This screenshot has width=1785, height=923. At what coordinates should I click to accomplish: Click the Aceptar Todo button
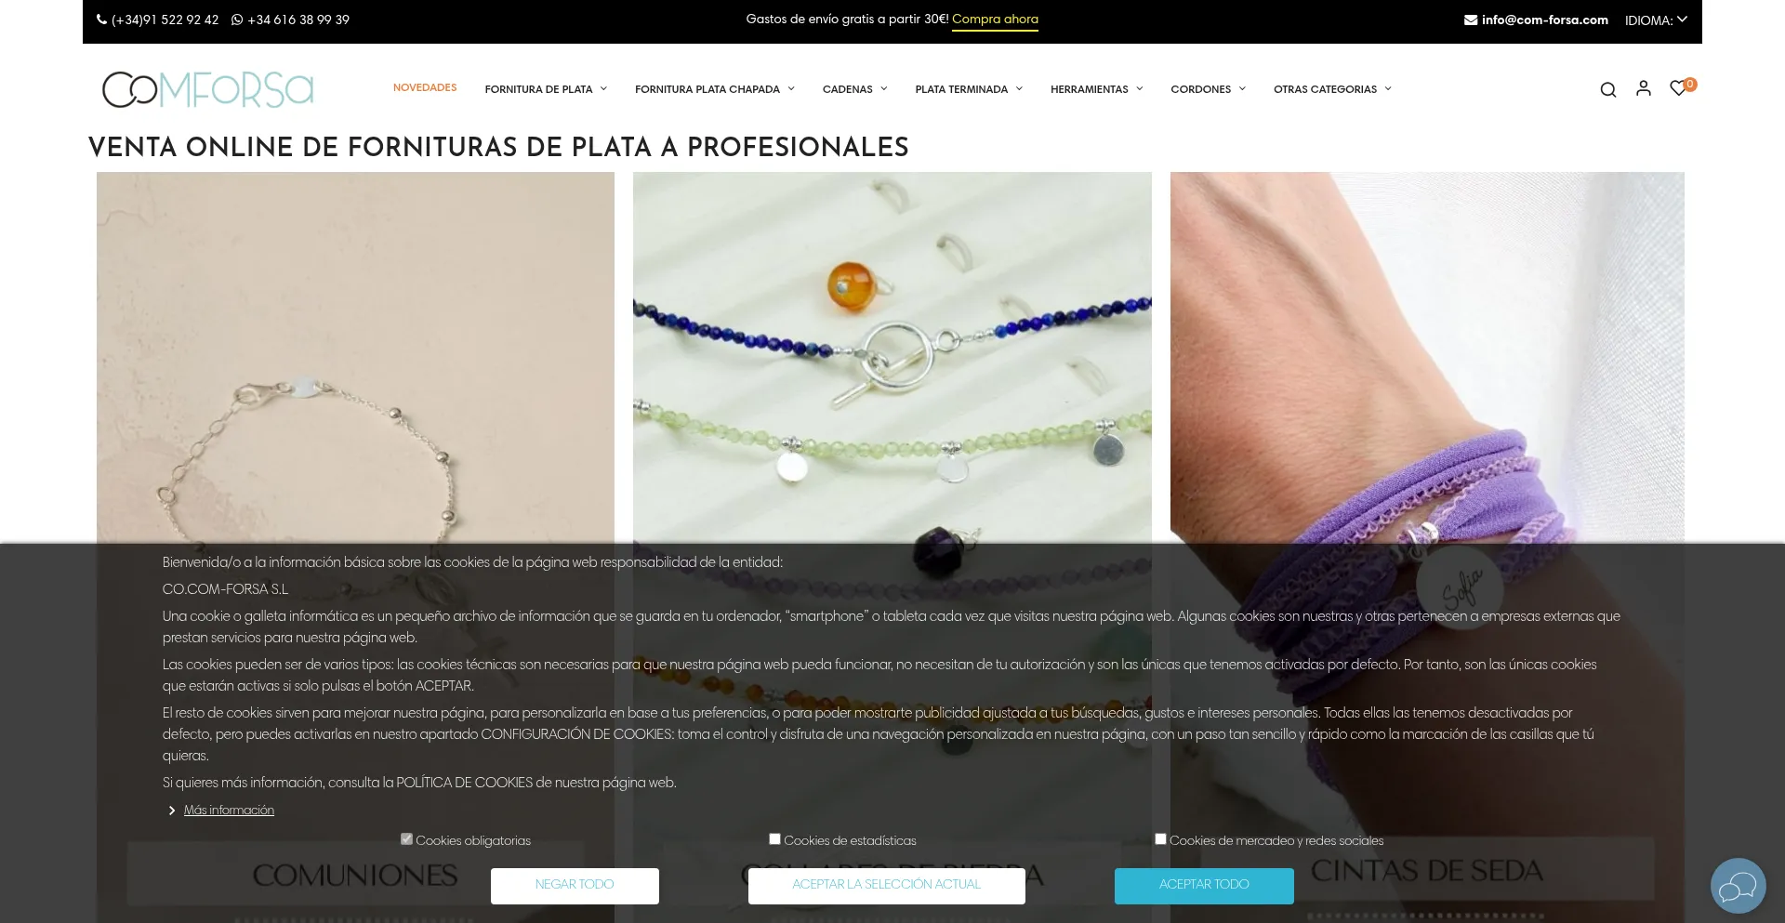1204,886
